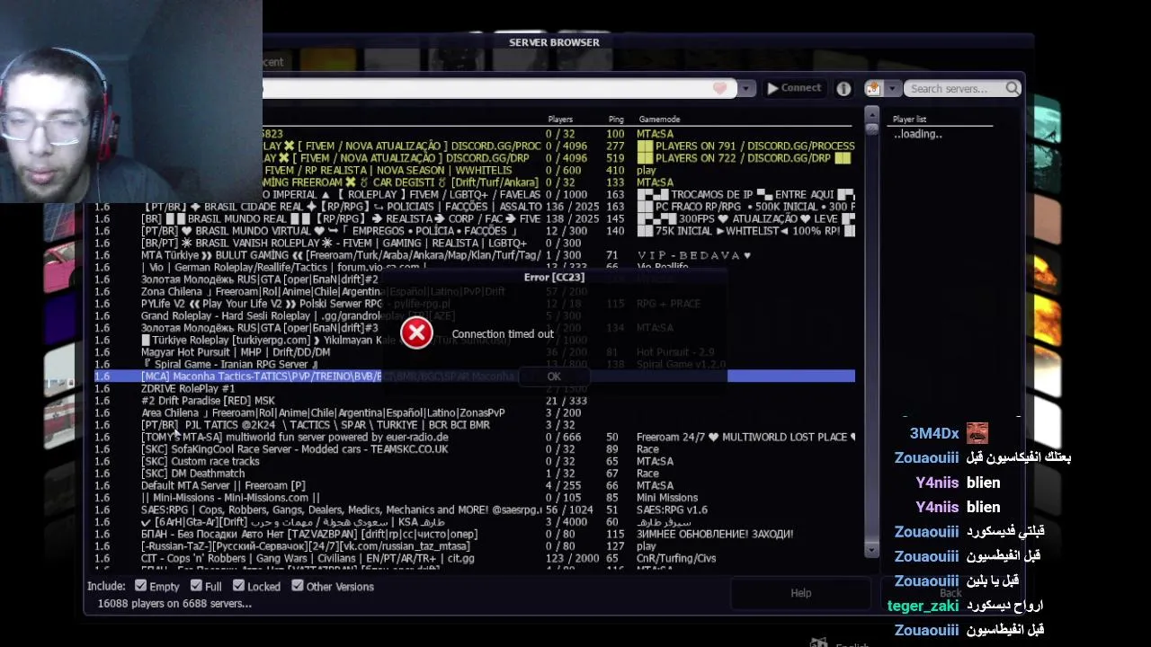Click the Search servers input field
The image size is (1151, 647).
[x=955, y=88]
